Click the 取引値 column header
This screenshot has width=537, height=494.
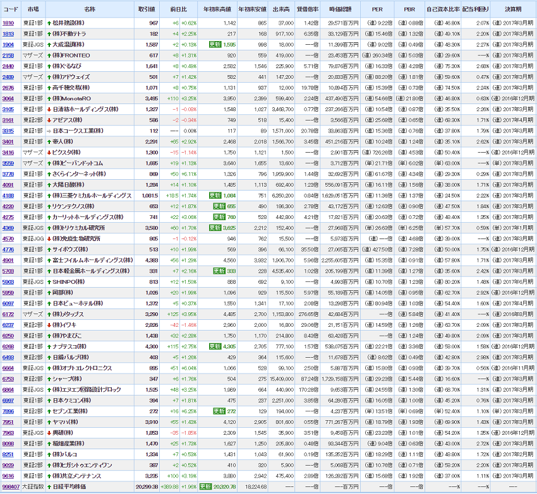coord(147,9)
